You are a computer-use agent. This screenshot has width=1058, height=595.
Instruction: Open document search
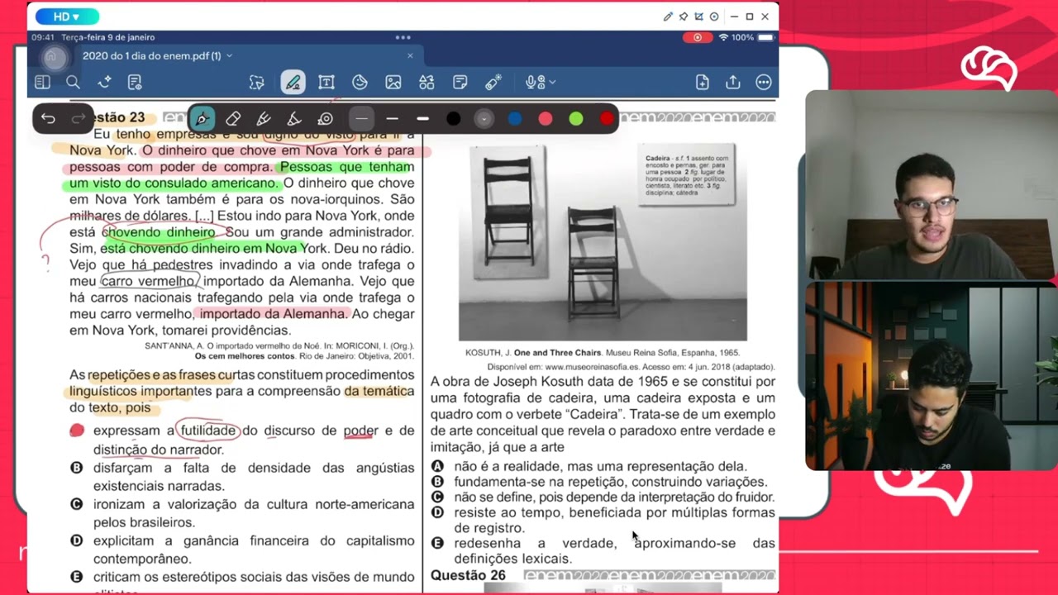73,82
